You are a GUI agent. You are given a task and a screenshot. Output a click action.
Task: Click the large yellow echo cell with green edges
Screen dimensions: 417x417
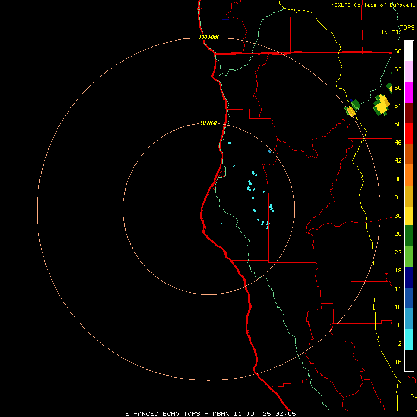click(382, 105)
